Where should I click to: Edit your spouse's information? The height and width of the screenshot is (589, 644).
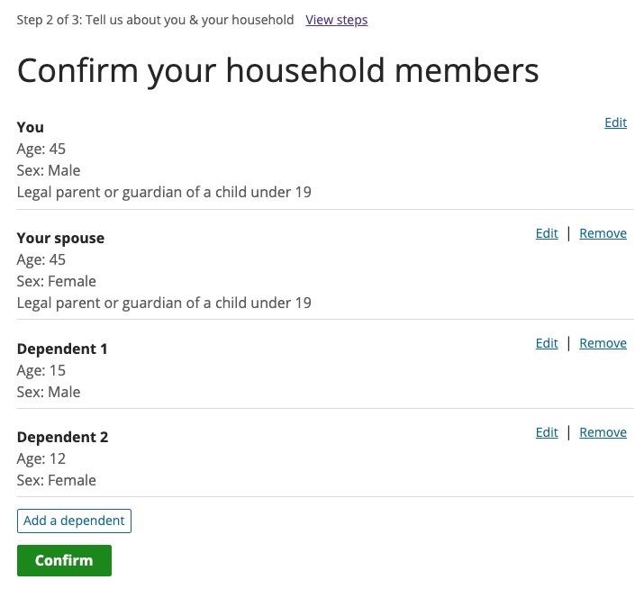pyautogui.click(x=547, y=233)
